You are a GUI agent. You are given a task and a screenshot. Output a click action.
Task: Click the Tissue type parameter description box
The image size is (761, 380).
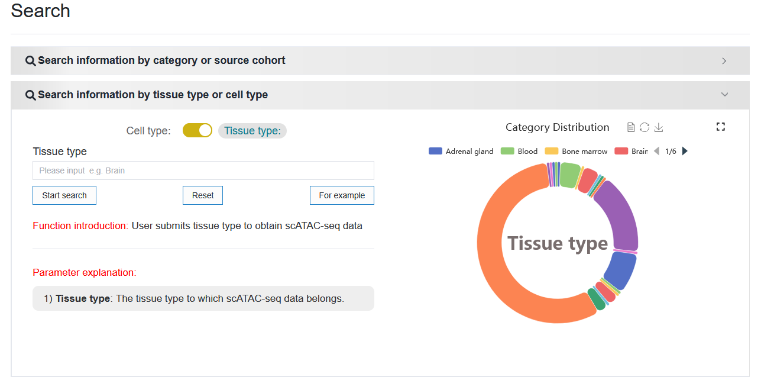203,298
